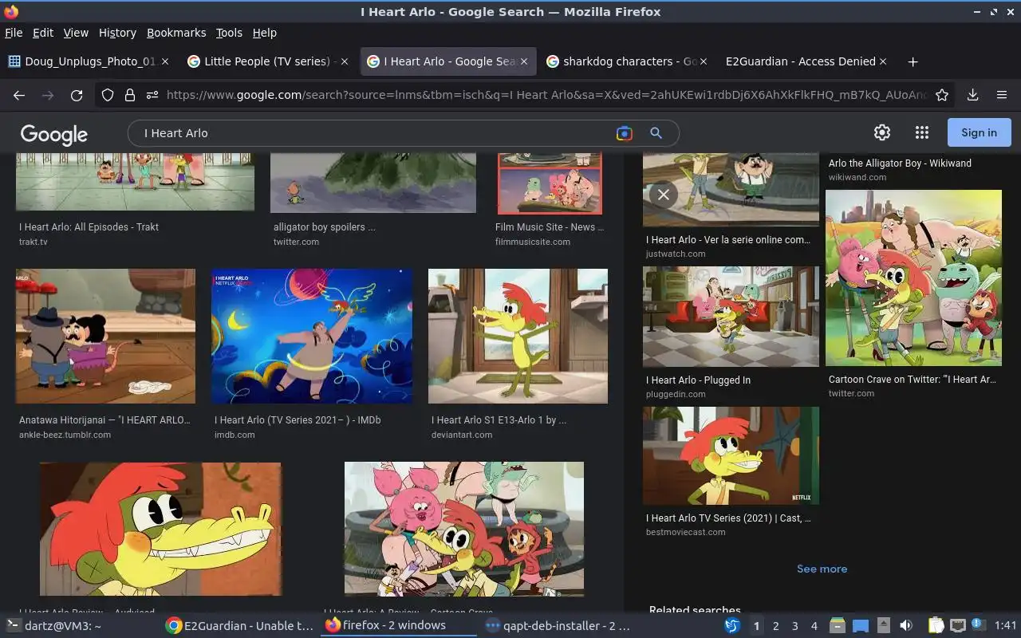Open the IMDb space poster thumbnail
The image size is (1021, 638).
click(x=312, y=336)
